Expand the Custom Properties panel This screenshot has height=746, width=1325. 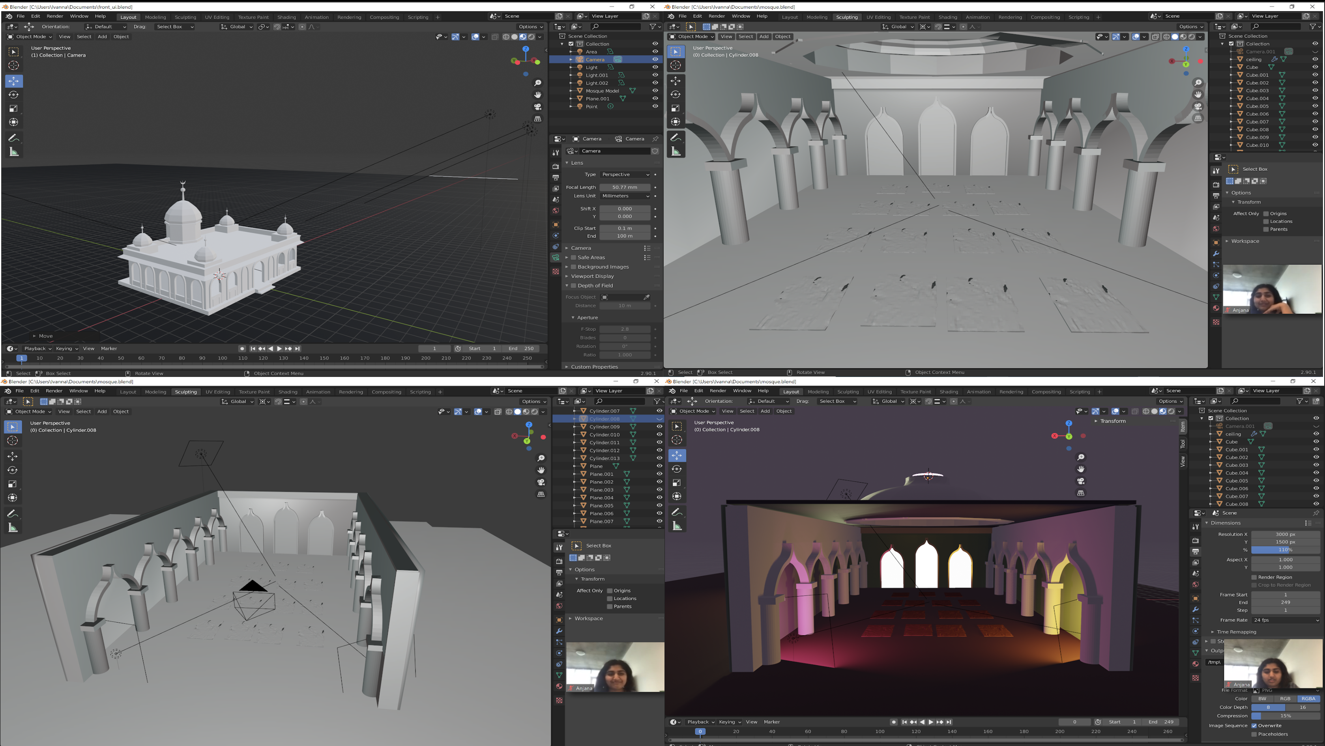point(594,367)
